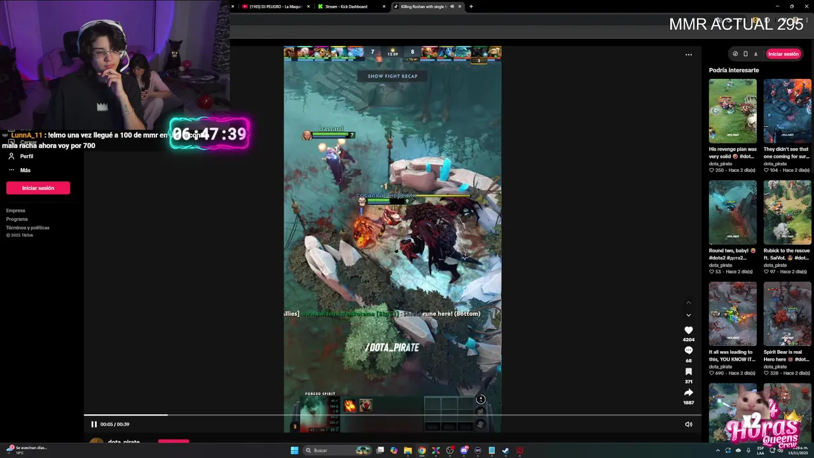Click dota_pirate under 'Round two, baby!'
The width and height of the screenshot is (814, 458).
tap(721, 265)
